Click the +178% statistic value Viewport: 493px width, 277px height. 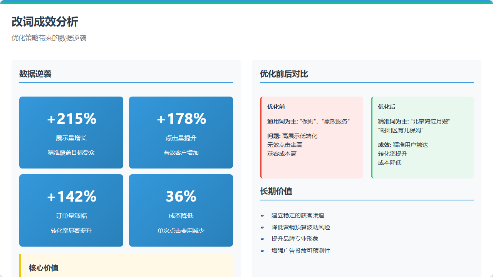181,118
